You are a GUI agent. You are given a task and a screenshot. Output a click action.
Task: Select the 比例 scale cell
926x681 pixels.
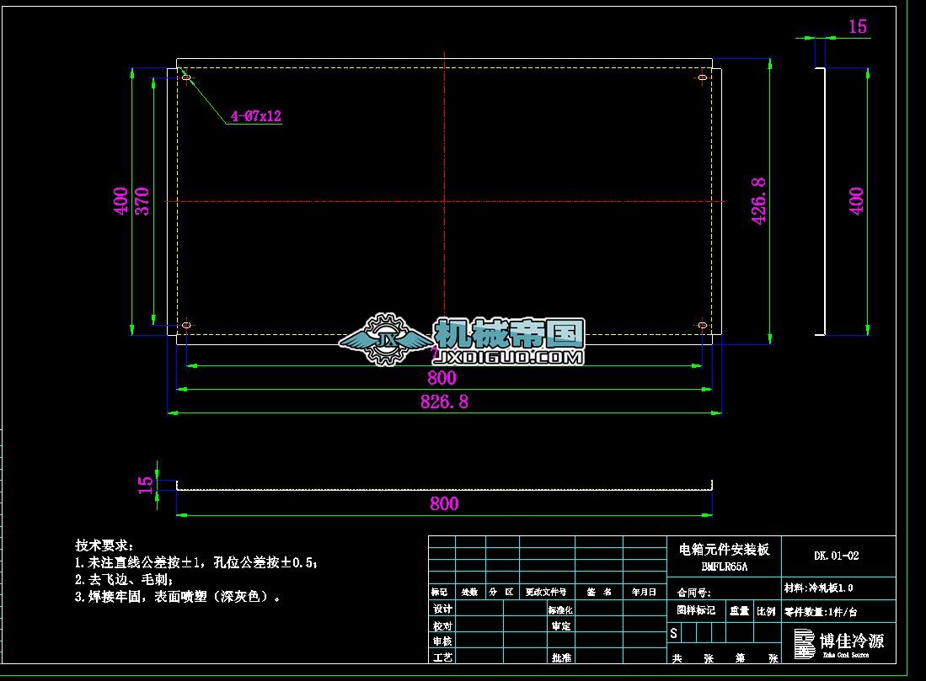(x=766, y=610)
